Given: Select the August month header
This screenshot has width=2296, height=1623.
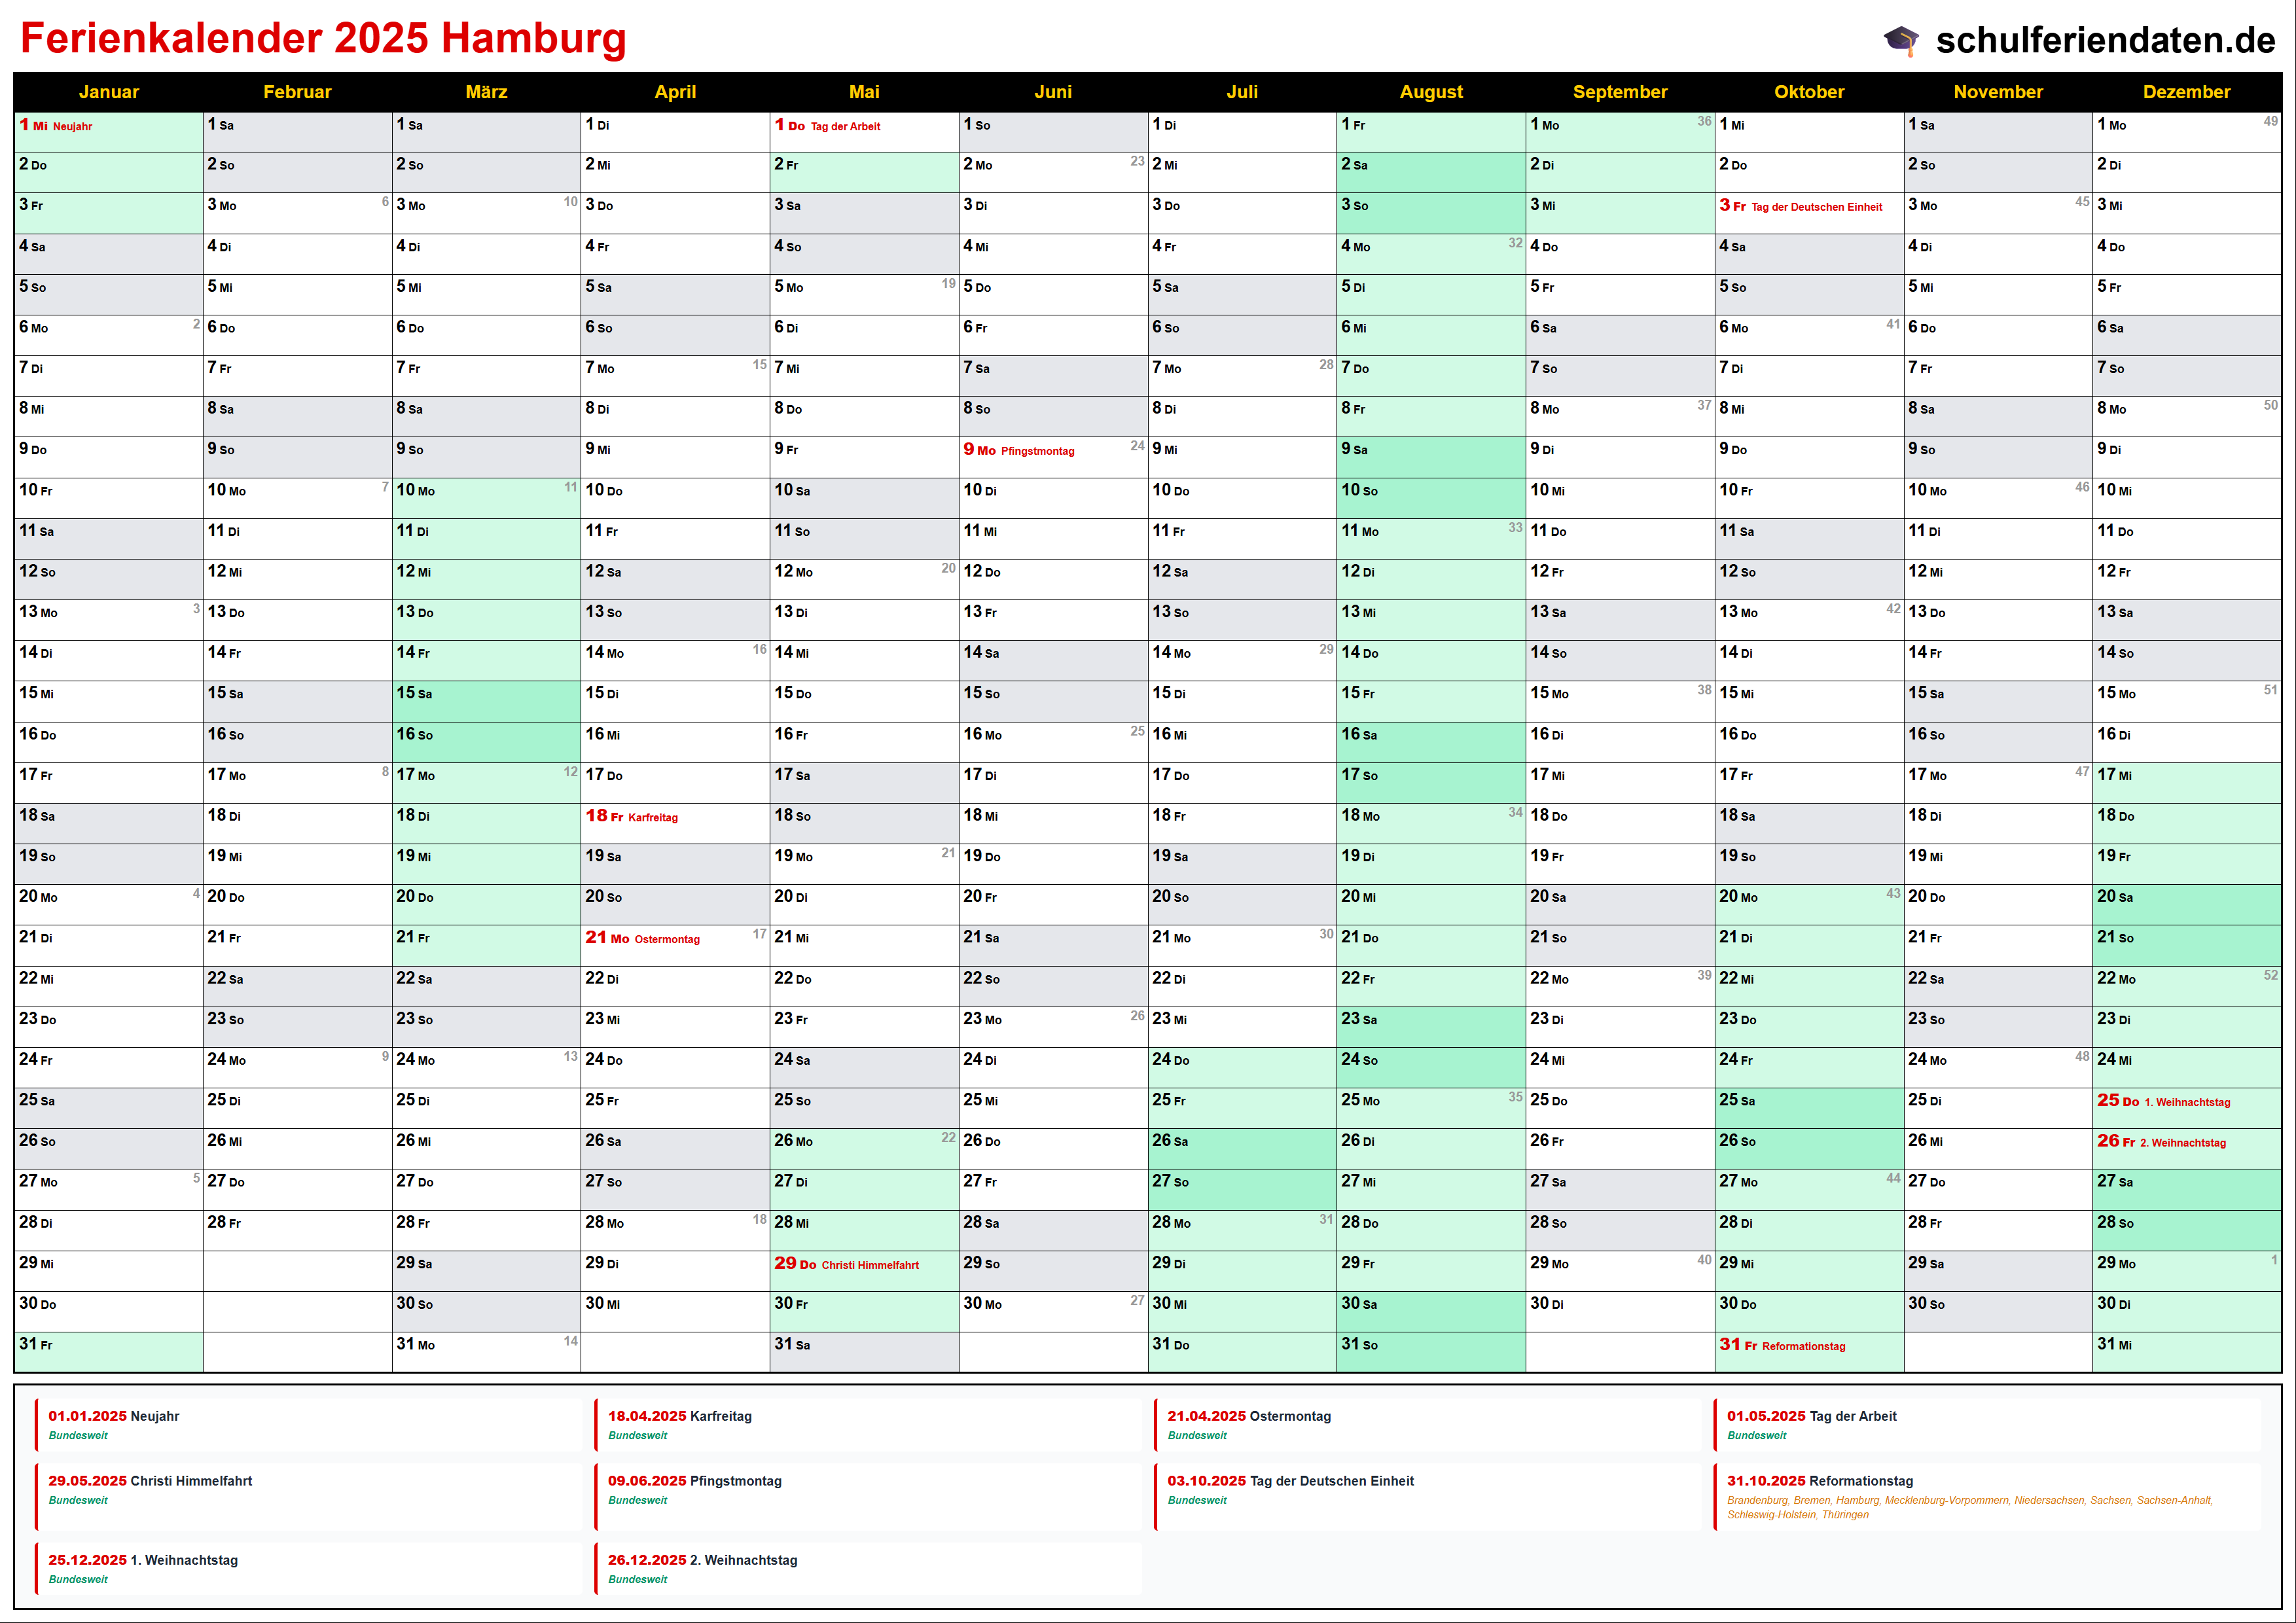Looking at the screenshot, I should [1430, 92].
